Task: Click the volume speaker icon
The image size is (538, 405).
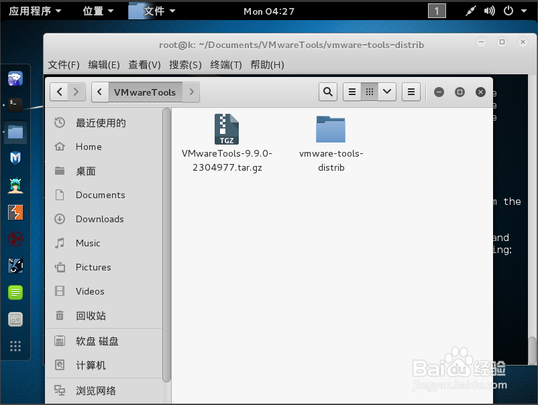Action: coord(489,11)
